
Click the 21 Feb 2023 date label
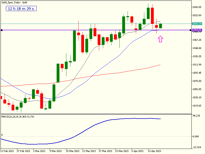(x=7, y=151)
